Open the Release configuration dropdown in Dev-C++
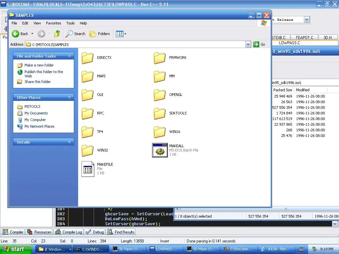 (x=307, y=20)
